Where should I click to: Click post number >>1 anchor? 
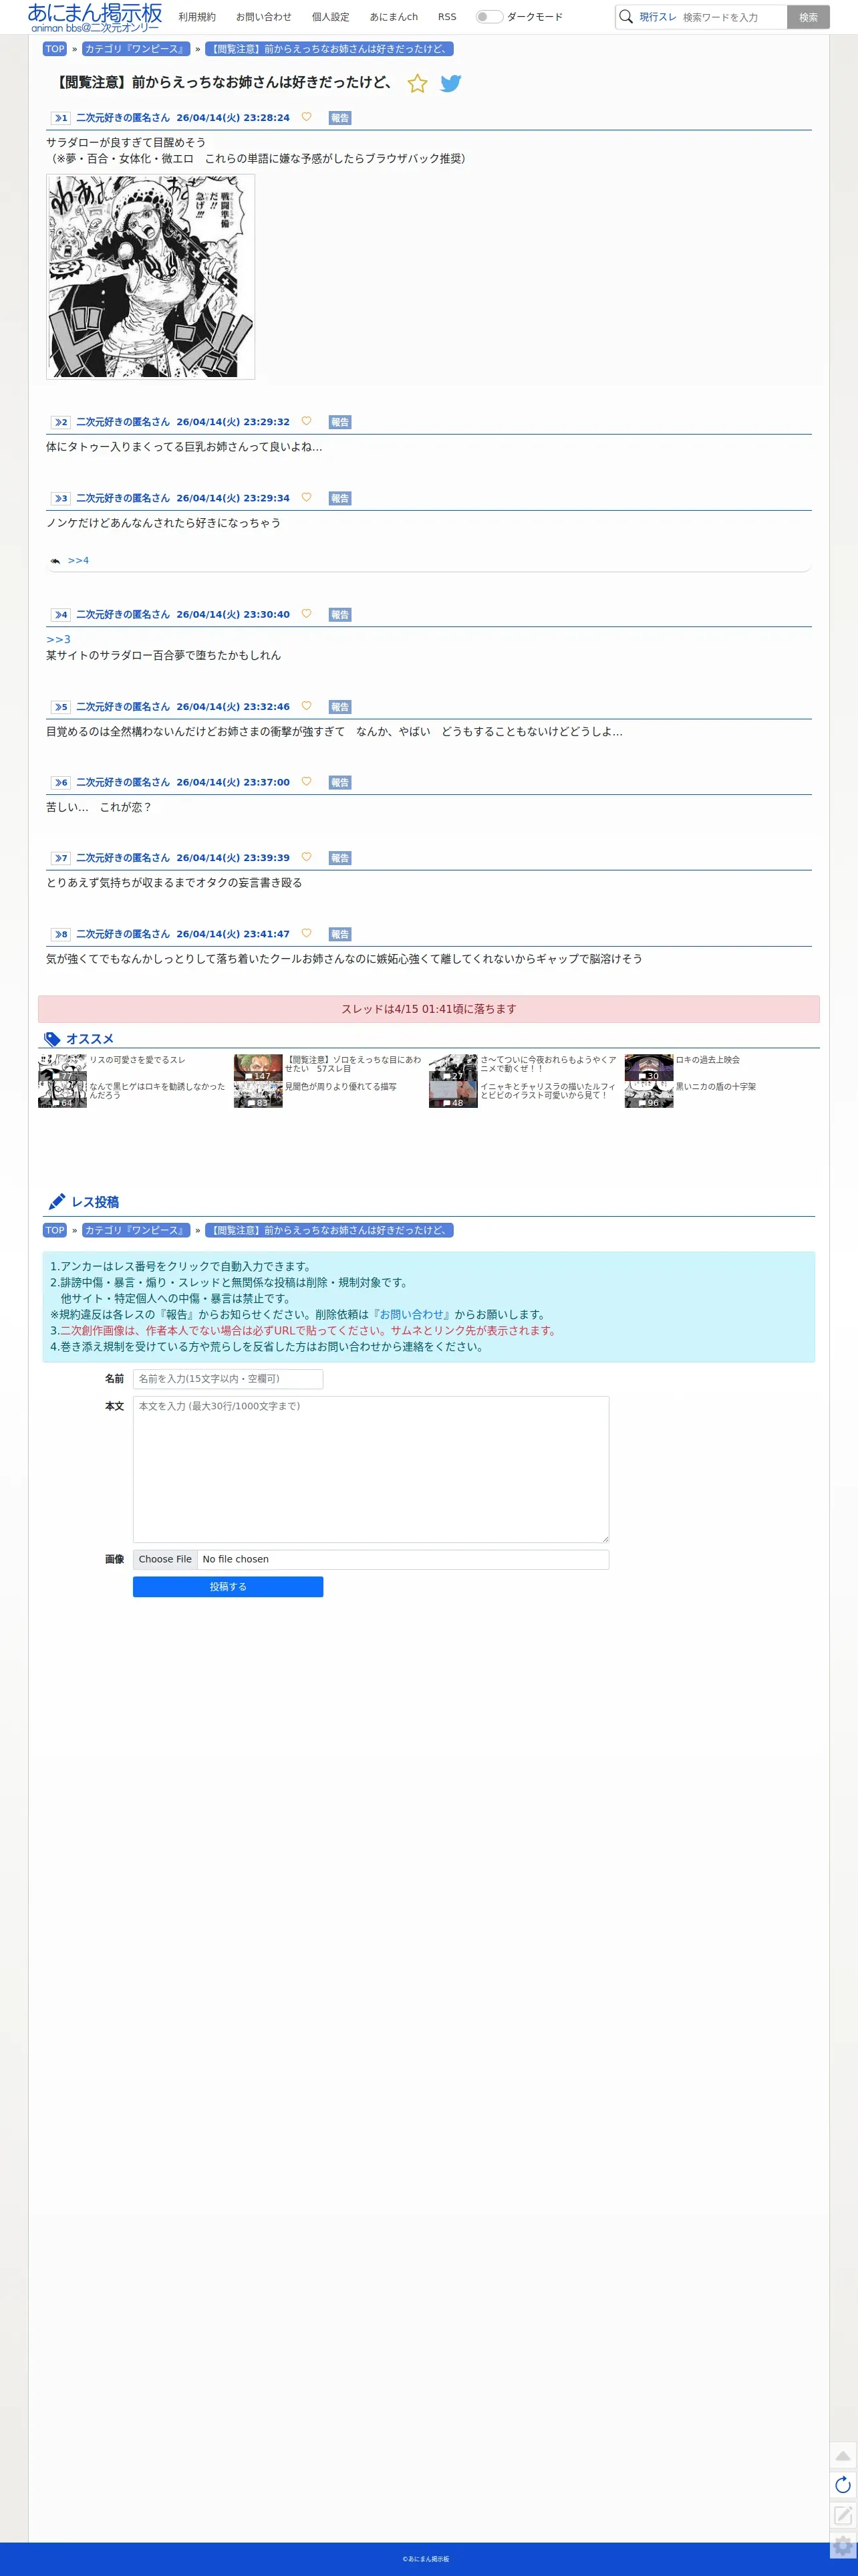[61, 118]
